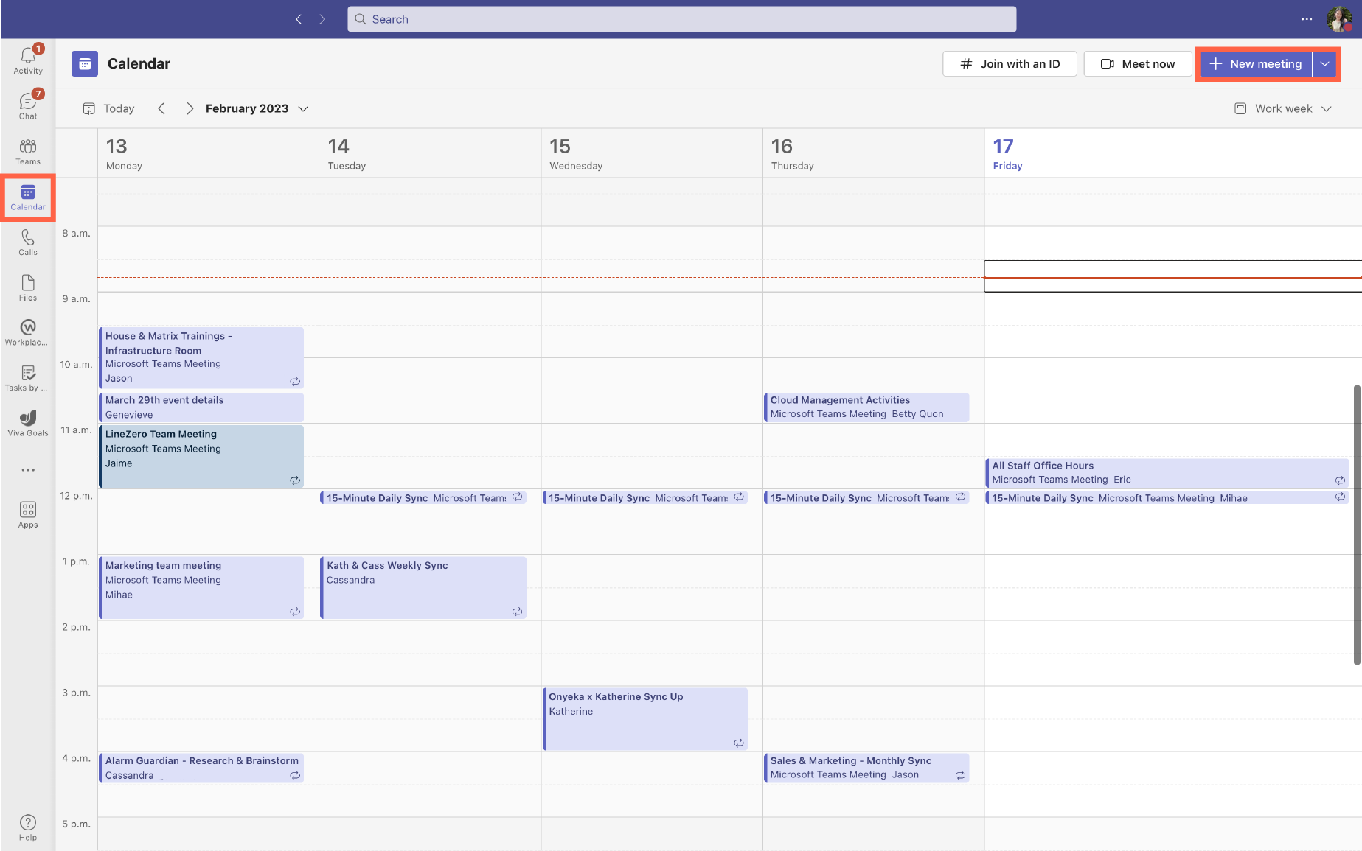Viewport: 1362px width, 851px height.
Task: Open Viva Goals app
Action: pyautogui.click(x=28, y=423)
